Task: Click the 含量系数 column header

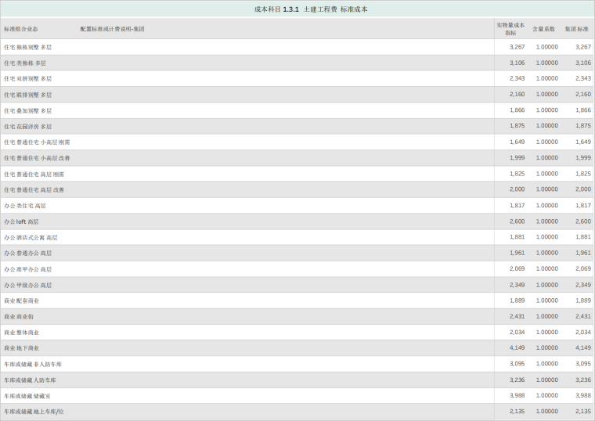Action: [543, 29]
